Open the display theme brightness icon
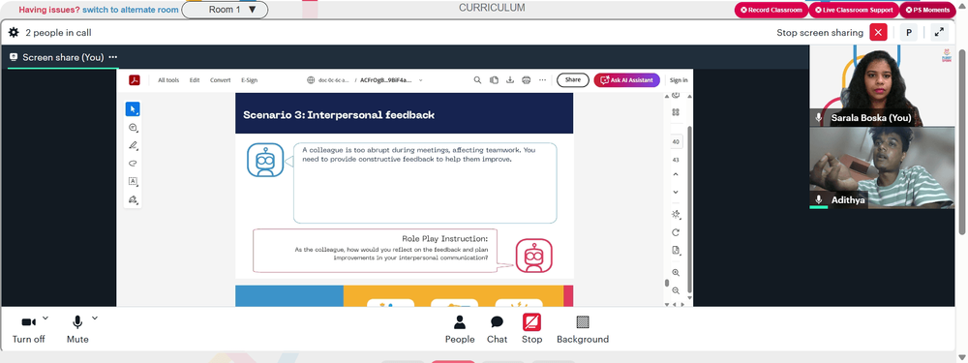This screenshot has width=968, height=363. pyautogui.click(x=676, y=214)
